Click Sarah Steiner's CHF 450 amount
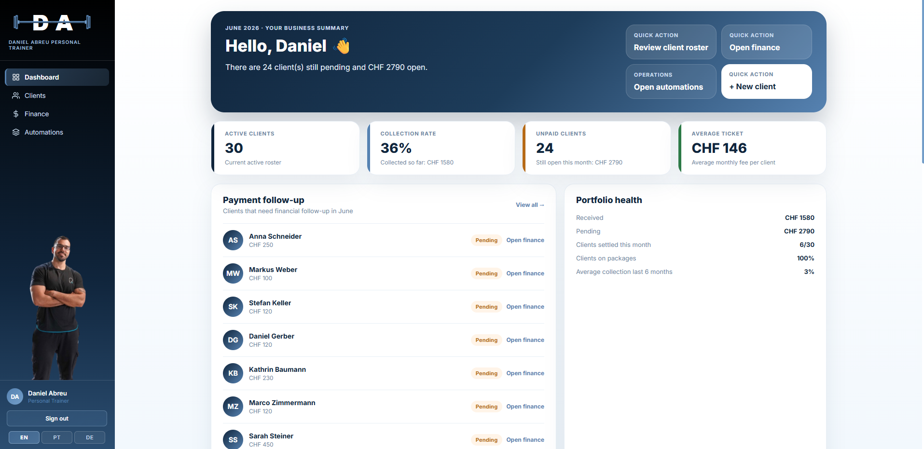The width and height of the screenshot is (924, 449). [261, 445]
